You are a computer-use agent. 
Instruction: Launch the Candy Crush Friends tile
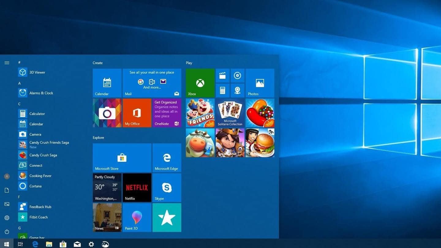200,113
